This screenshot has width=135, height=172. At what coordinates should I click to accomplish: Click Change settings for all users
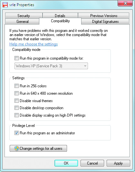[38, 148]
